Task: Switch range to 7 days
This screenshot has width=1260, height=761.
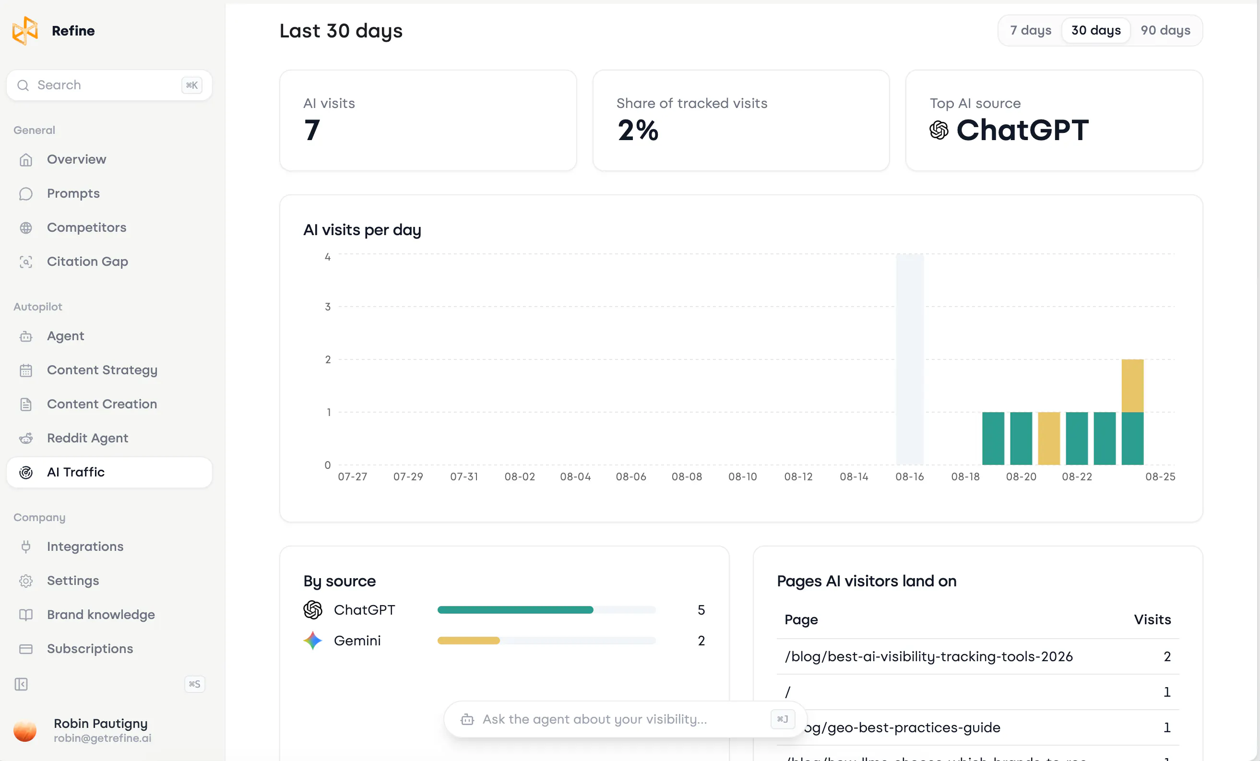Action: [1031, 30]
